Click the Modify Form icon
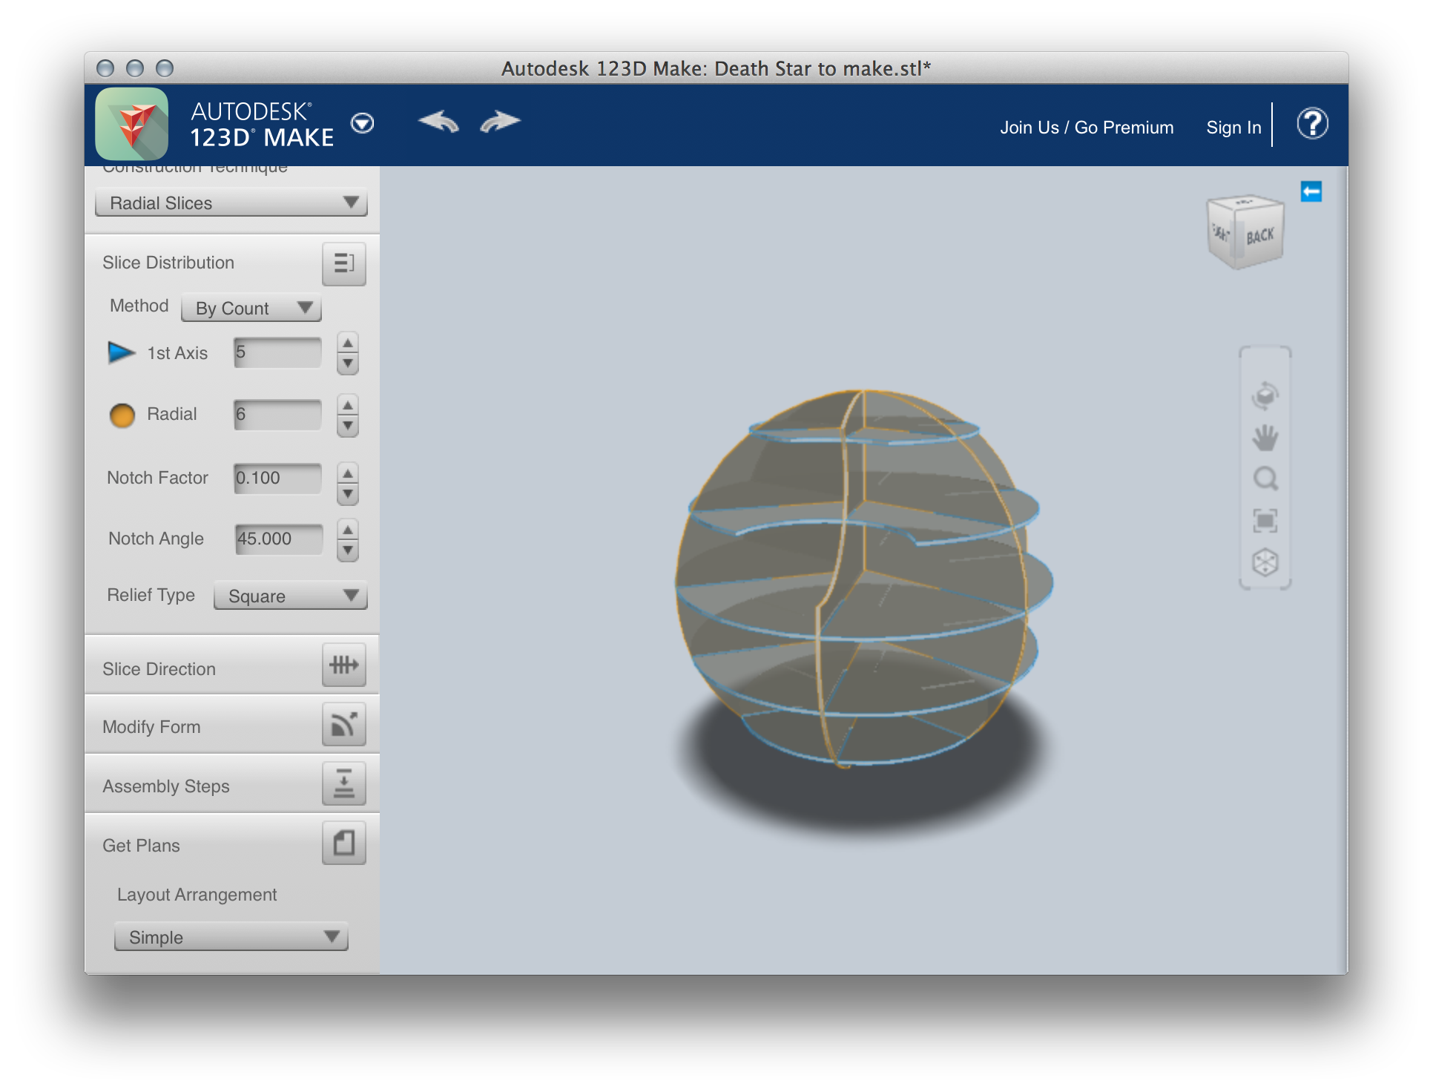 point(343,724)
